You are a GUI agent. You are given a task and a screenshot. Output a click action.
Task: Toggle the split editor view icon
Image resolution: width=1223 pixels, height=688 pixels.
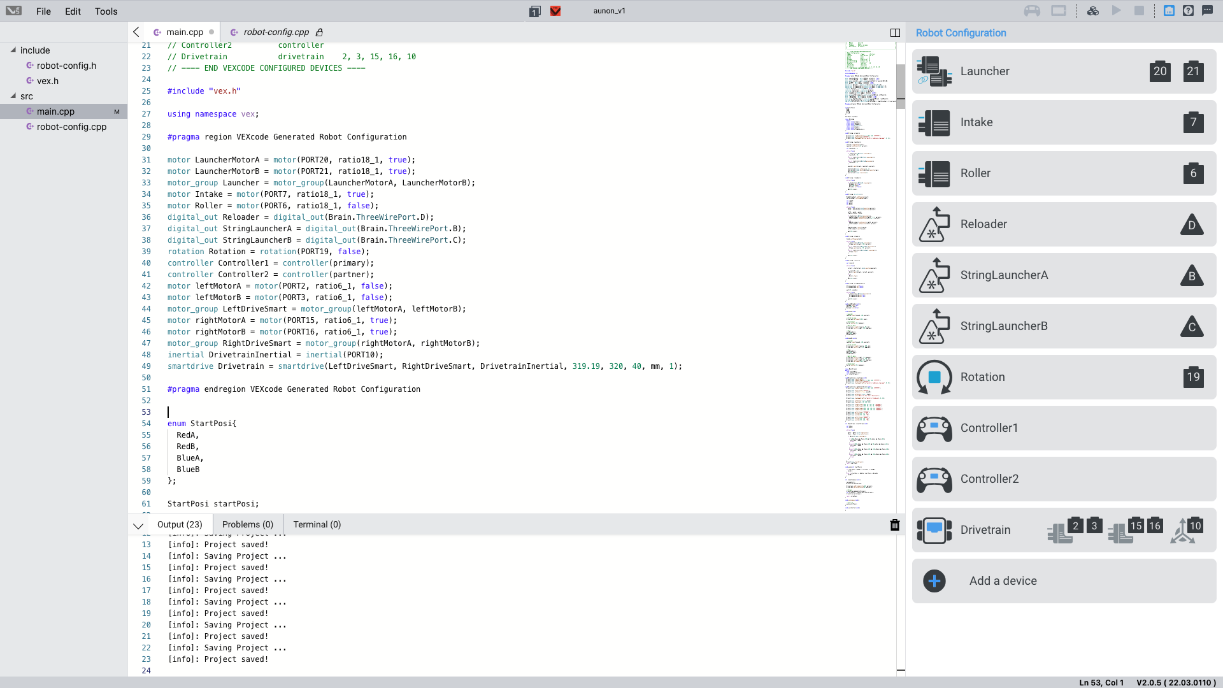click(895, 32)
